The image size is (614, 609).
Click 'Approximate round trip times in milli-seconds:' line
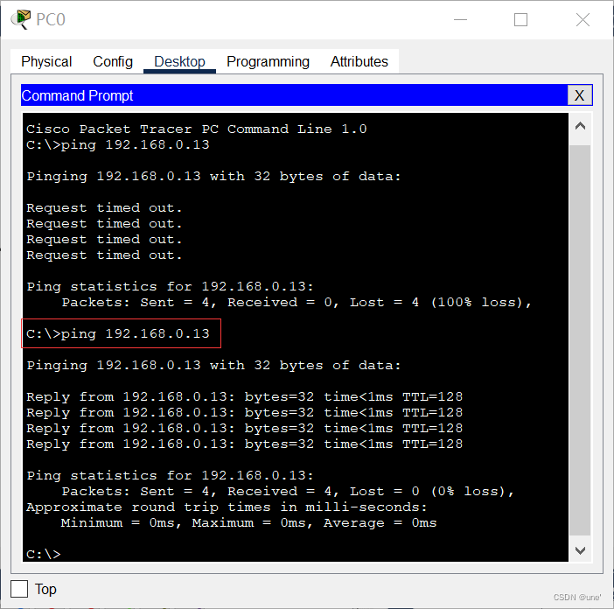click(x=227, y=507)
